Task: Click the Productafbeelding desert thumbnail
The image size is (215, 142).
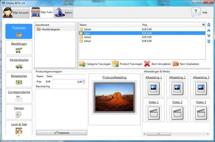Action: coord(114,97)
